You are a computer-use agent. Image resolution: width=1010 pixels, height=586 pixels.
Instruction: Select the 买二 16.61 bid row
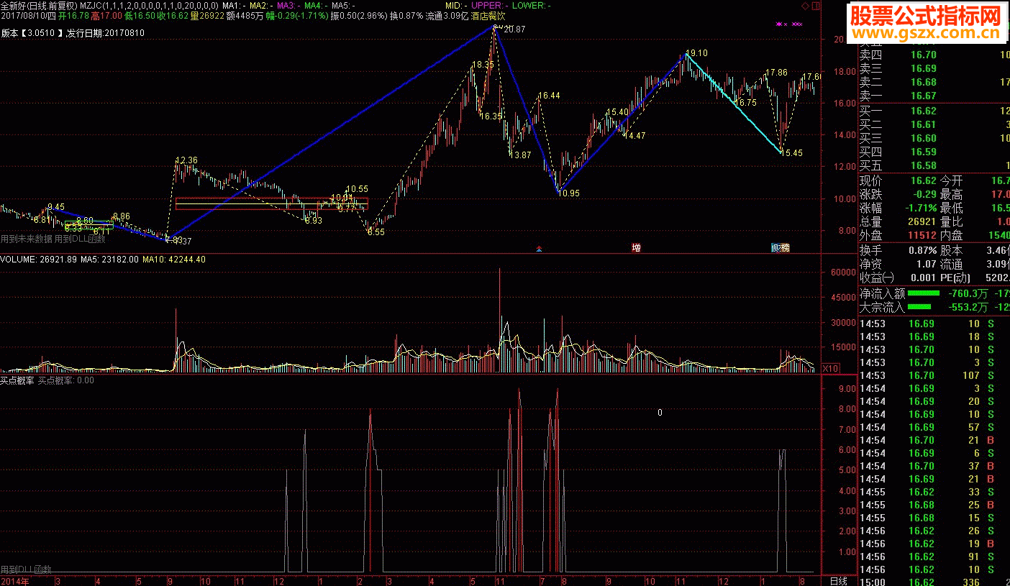click(934, 124)
